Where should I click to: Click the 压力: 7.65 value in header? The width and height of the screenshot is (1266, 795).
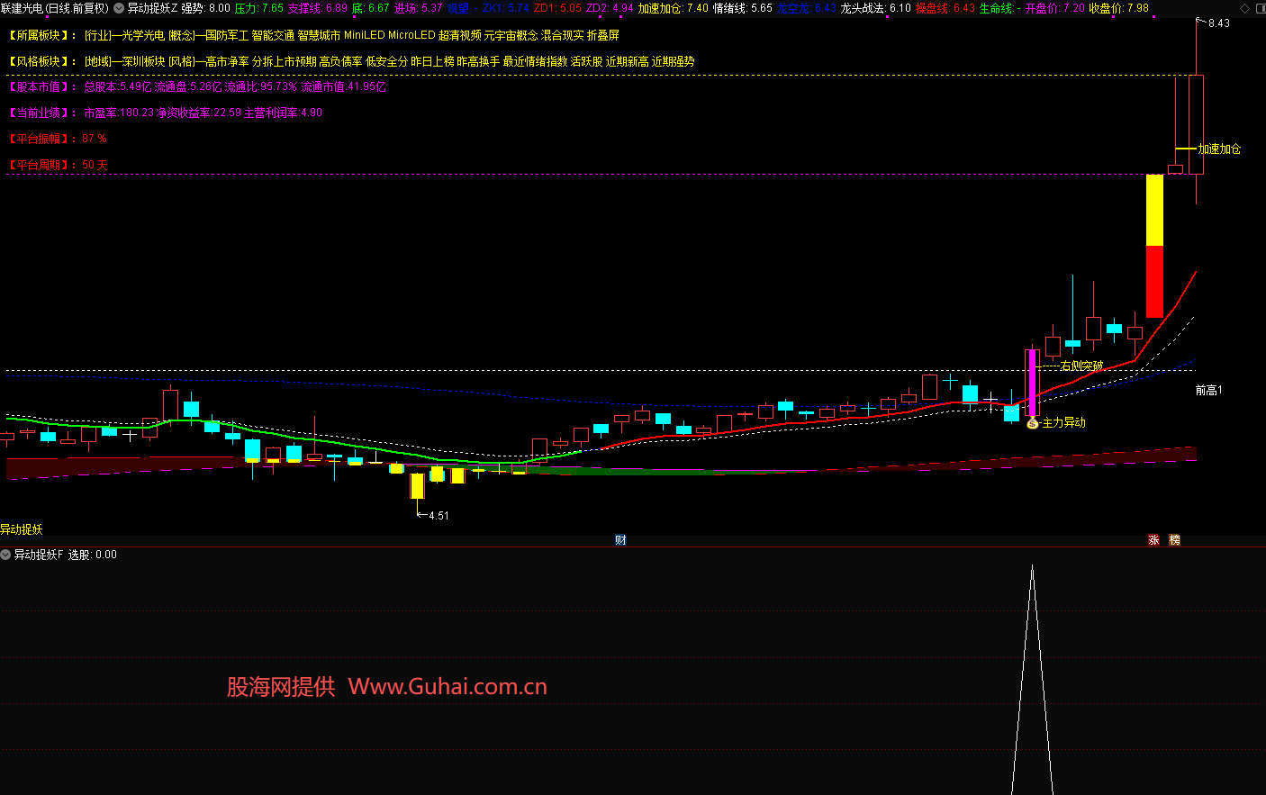(258, 8)
